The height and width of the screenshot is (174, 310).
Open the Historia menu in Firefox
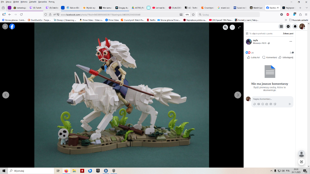point(24,1)
